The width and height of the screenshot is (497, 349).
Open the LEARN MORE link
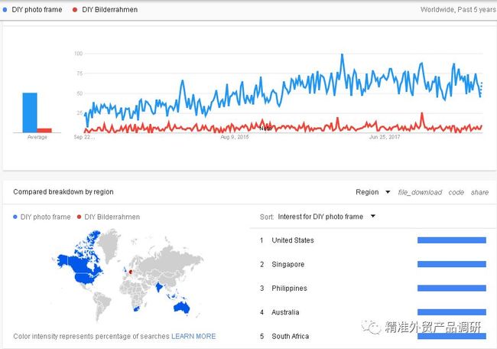point(193,336)
